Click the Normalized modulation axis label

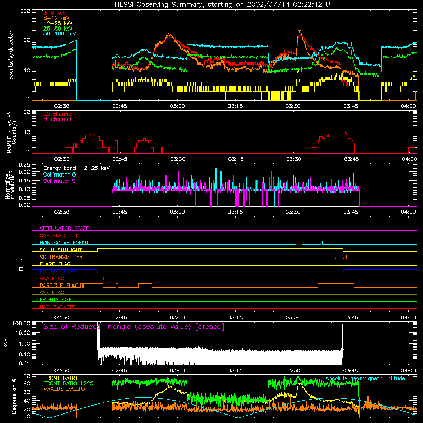coord(10,185)
